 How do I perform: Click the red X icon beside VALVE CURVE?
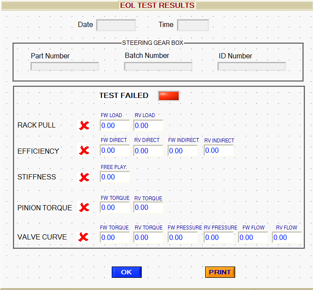[83, 237]
